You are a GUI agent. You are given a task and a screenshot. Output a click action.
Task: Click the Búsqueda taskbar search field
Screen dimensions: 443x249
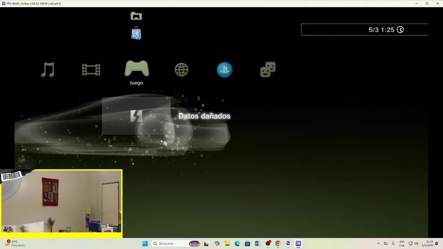click(x=177, y=243)
